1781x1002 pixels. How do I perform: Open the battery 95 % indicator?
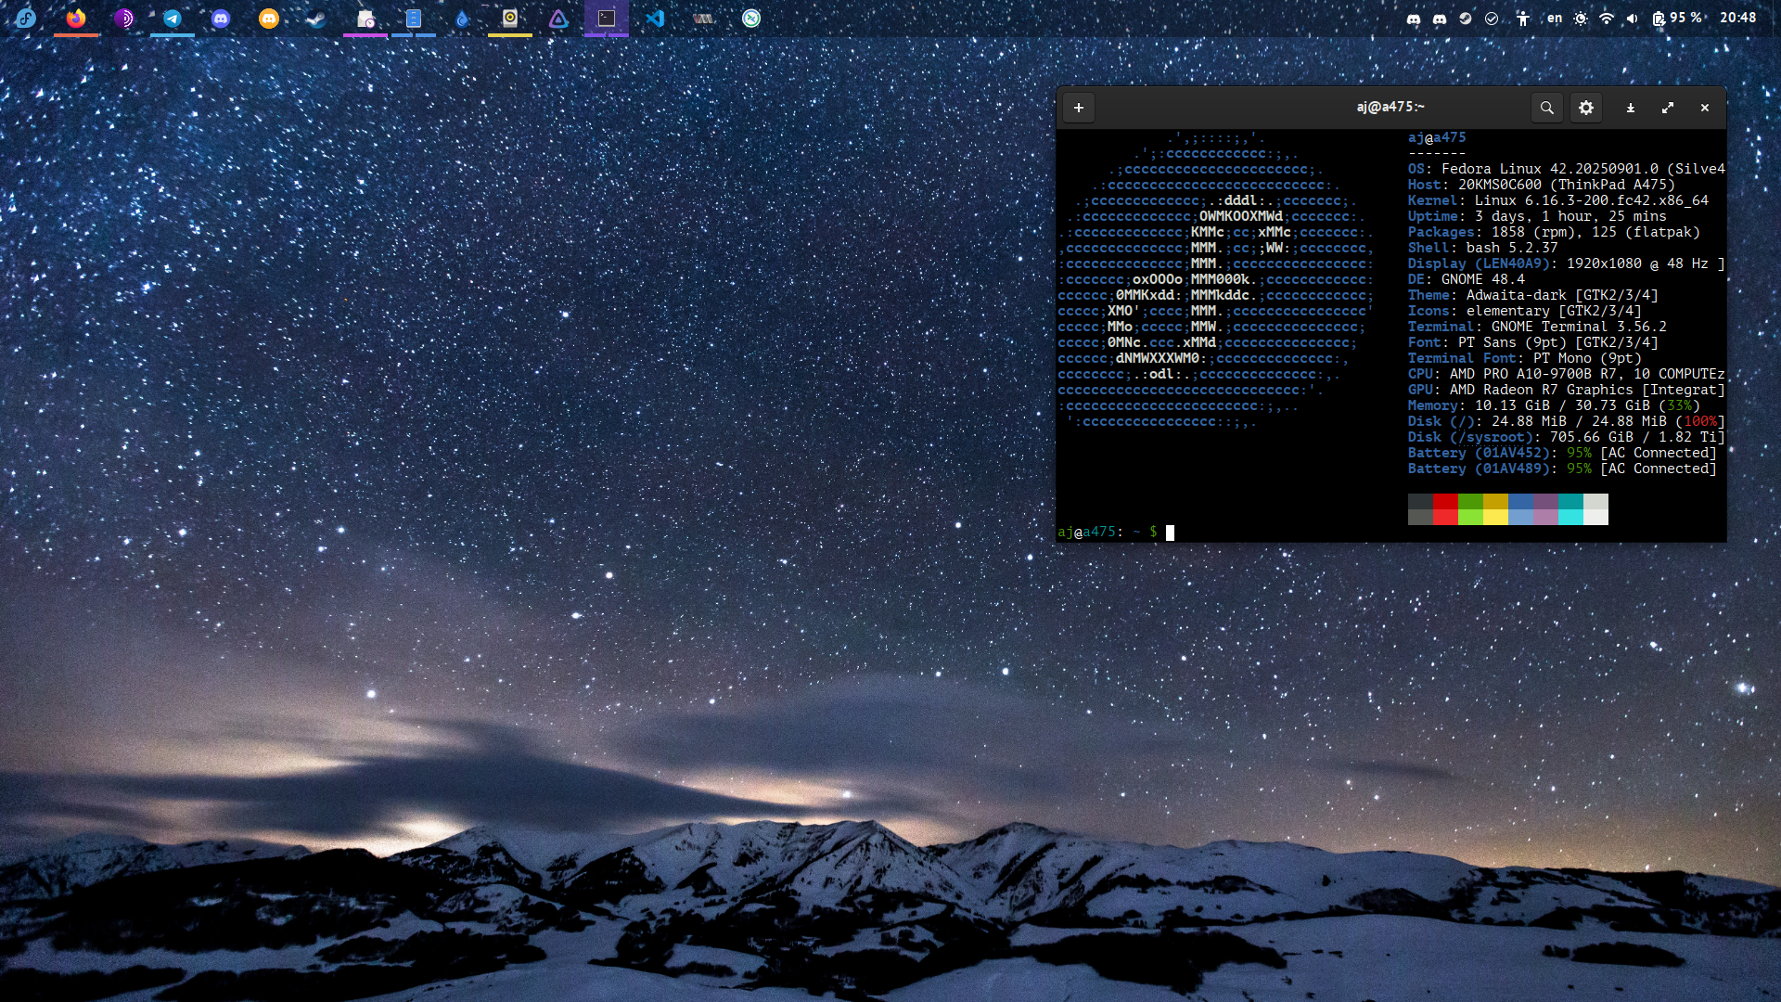click(x=1677, y=18)
